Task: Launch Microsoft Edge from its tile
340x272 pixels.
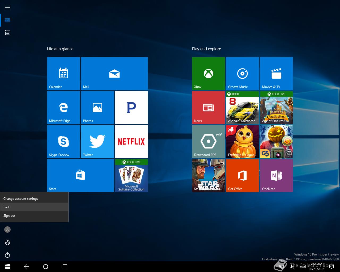Action: (63, 108)
